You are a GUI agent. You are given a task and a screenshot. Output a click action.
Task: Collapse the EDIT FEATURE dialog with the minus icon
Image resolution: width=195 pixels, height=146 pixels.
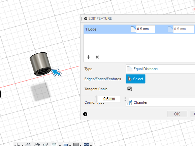86,18
